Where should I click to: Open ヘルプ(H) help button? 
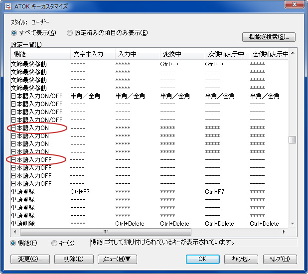pos(280,259)
